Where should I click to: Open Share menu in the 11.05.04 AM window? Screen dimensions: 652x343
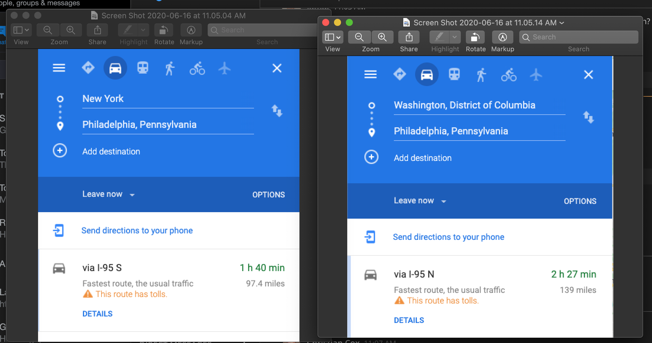97,30
